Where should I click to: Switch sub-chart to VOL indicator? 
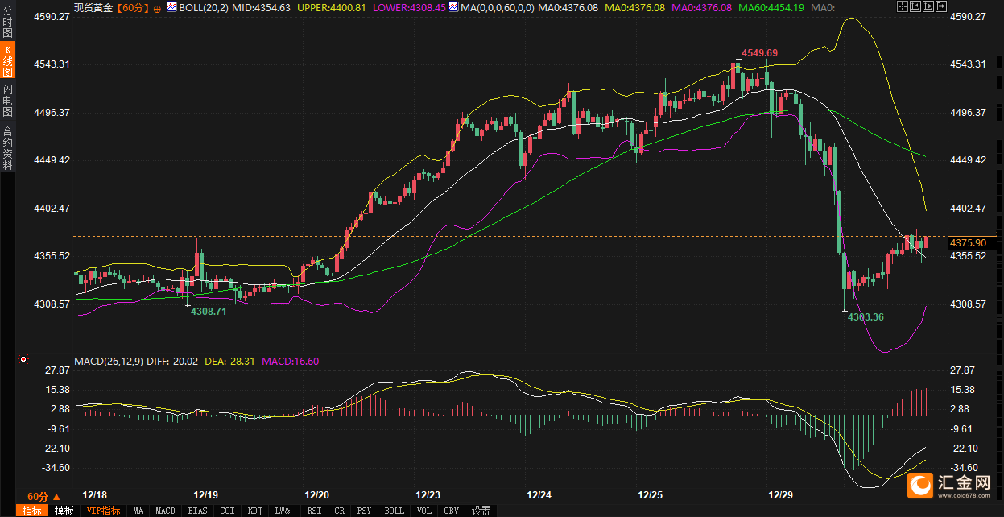click(425, 511)
